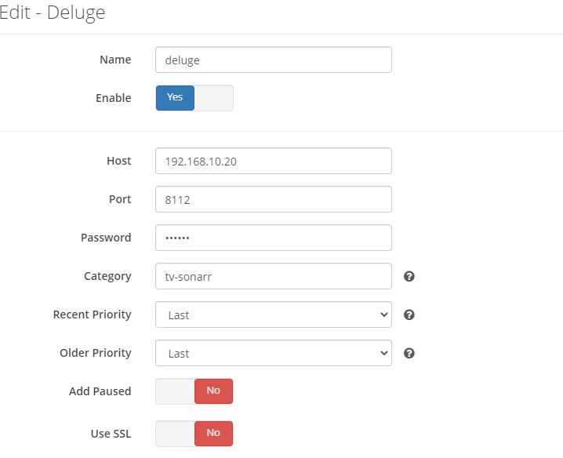Open help icon beside Older Priority
Image resolution: width=563 pixels, height=458 pixels.
(x=409, y=353)
